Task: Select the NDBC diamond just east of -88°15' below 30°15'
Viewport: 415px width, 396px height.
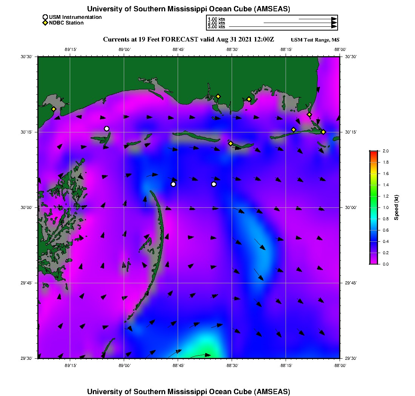Action: pos(294,130)
